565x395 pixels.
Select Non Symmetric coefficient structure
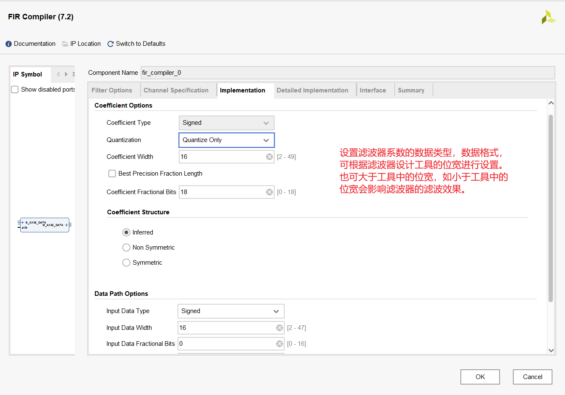click(126, 248)
